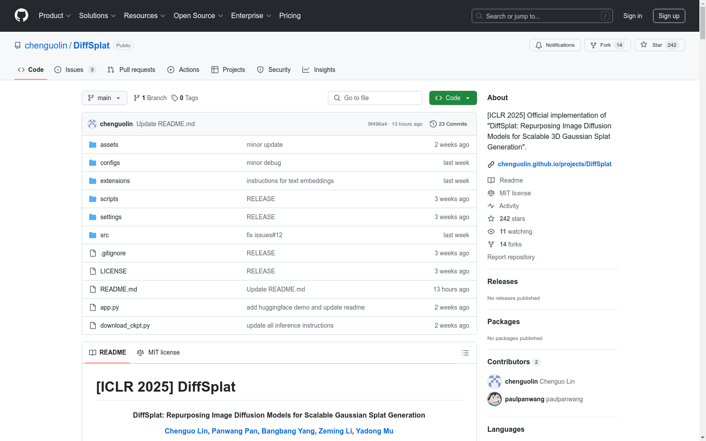Click the Search or jump to field
The height and width of the screenshot is (441, 706).
(x=542, y=16)
